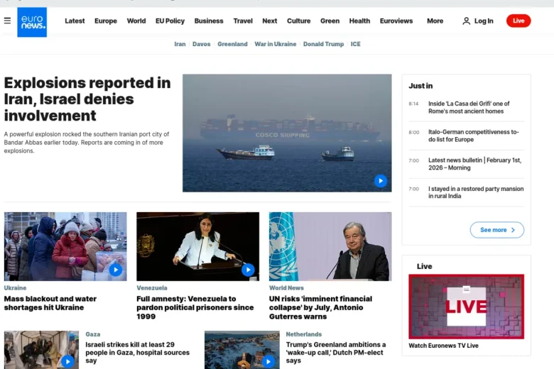
Task: Click the chevron in See more button
Action: pyautogui.click(x=513, y=230)
